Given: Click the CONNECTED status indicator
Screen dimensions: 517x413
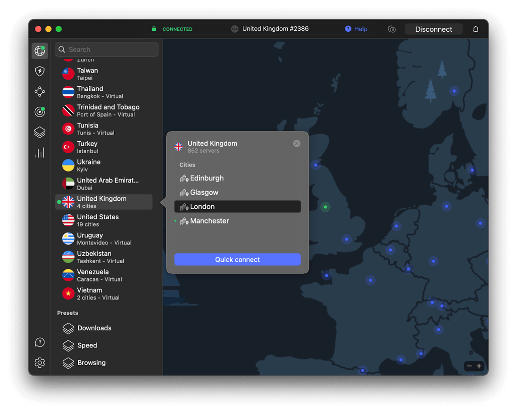Looking at the screenshot, I should tap(172, 29).
